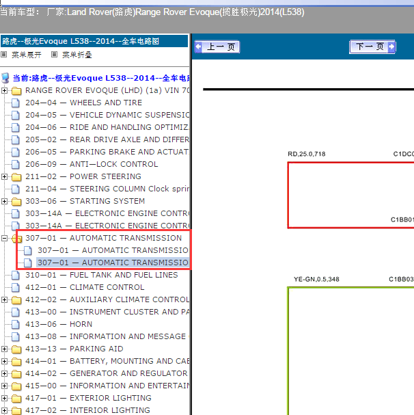This screenshot has width=414, height=415.
Task: Click page icon of 412-01 CLIMATE CONTROL
Action: pyautogui.click(x=16, y=287)
